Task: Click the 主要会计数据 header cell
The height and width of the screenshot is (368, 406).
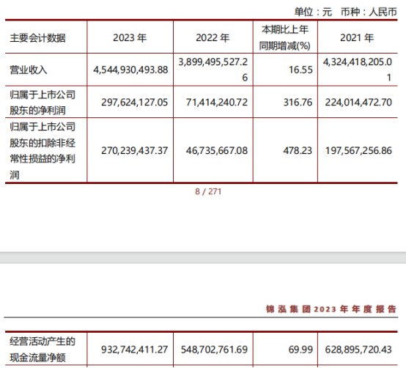Action: (37, 38)
